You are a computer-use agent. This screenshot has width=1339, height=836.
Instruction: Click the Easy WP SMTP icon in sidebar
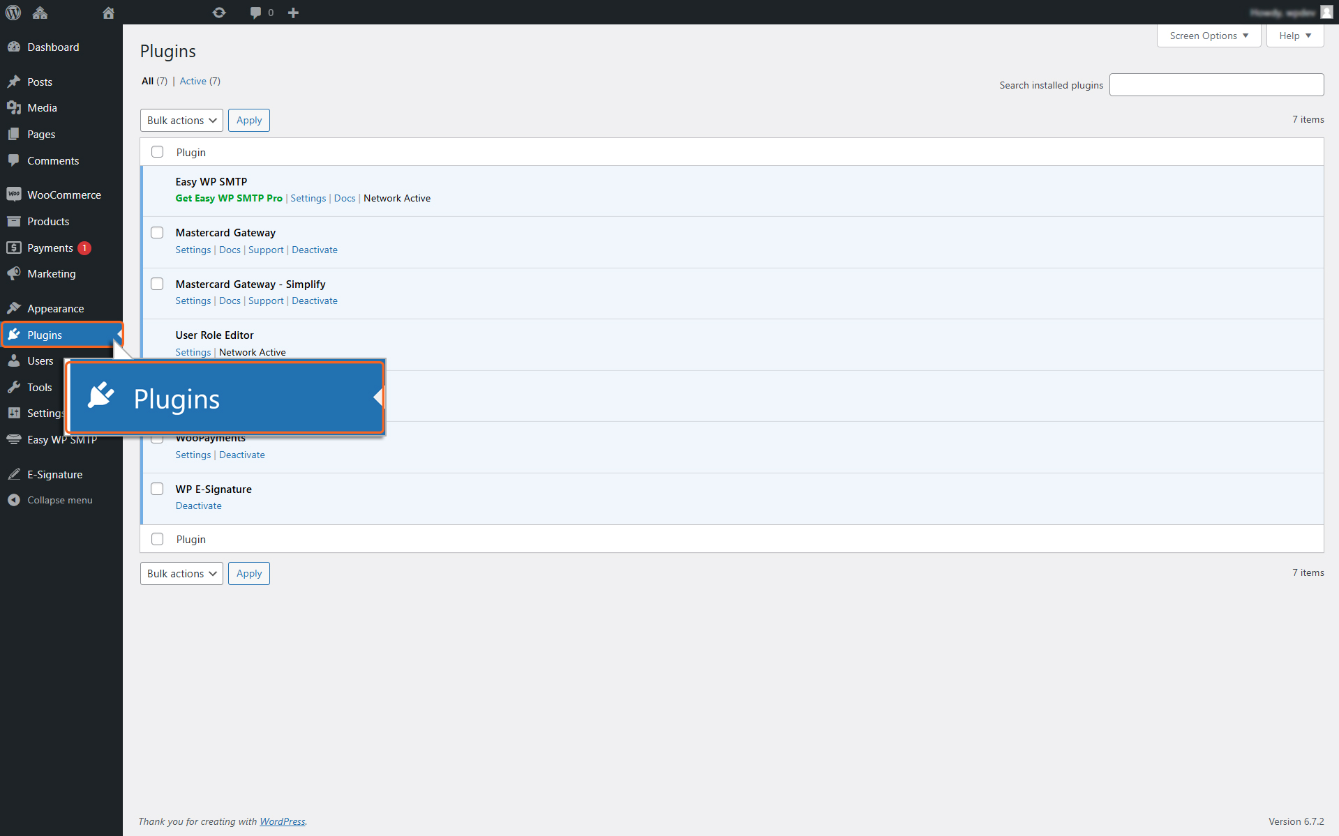click(x=14, y=439)
